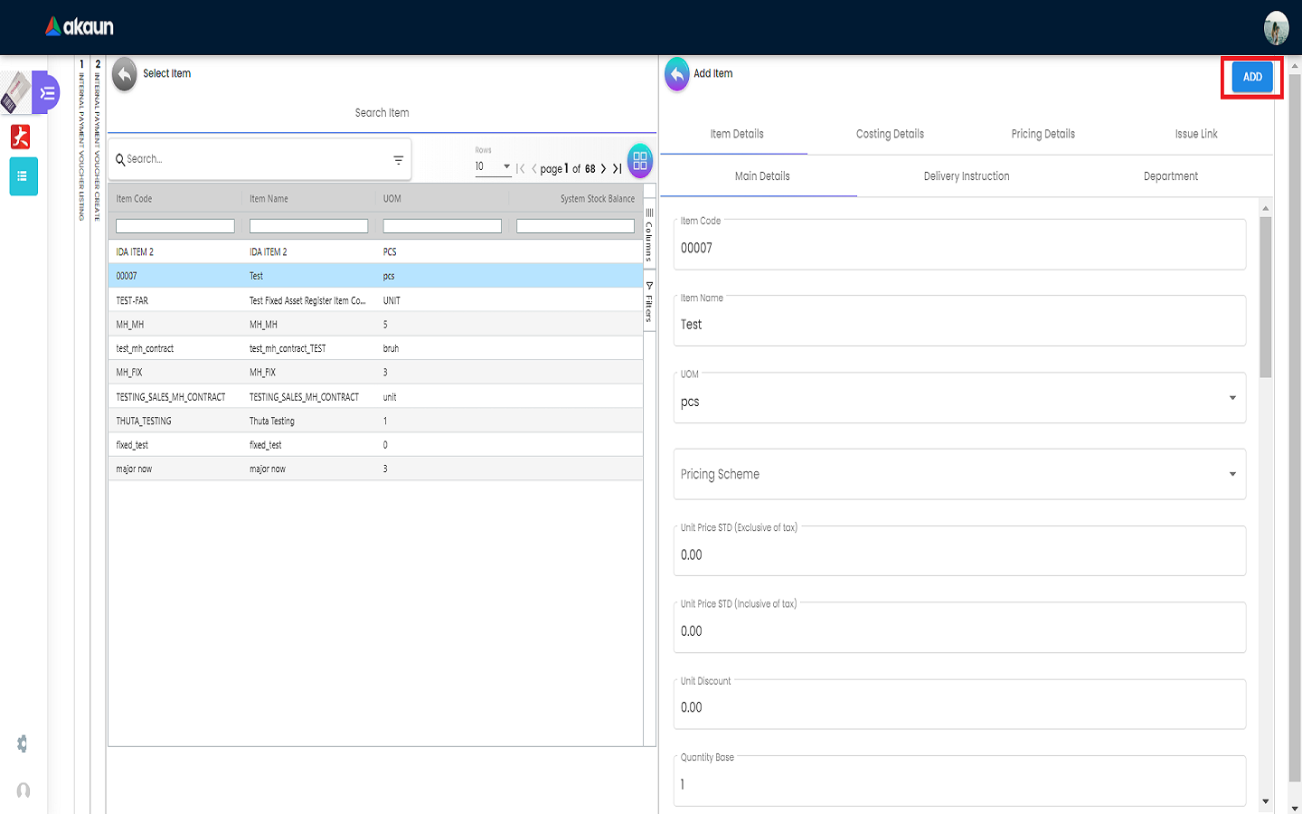Image resolution: width=1302 pixels, height=814 pixels.
Task: Click the grid view toggle icon
Action: pos(640,161)
